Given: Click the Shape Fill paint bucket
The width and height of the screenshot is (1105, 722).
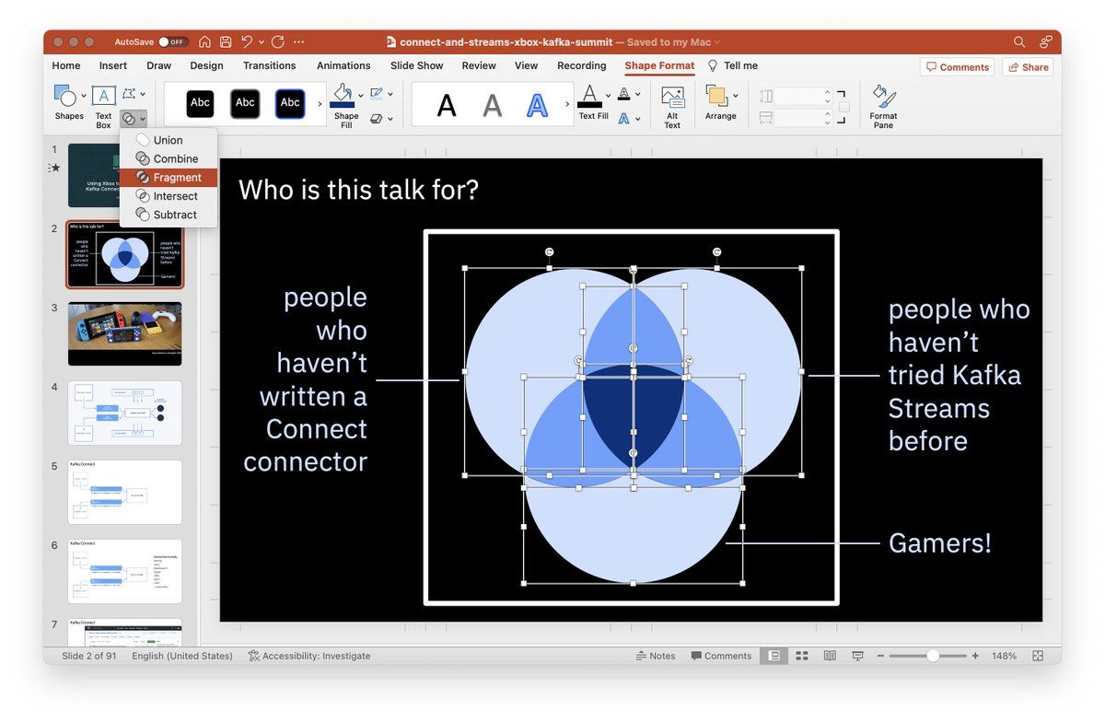Looking at the screenshot, I should 343,94.
